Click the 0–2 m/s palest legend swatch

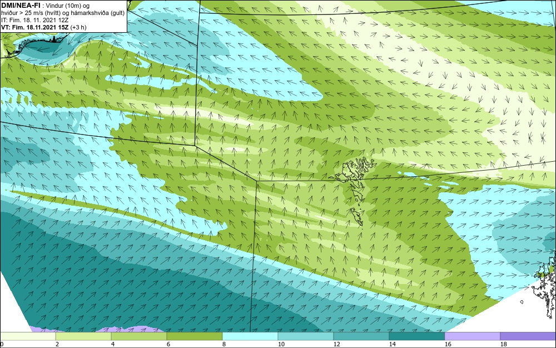tap(28, 336)
